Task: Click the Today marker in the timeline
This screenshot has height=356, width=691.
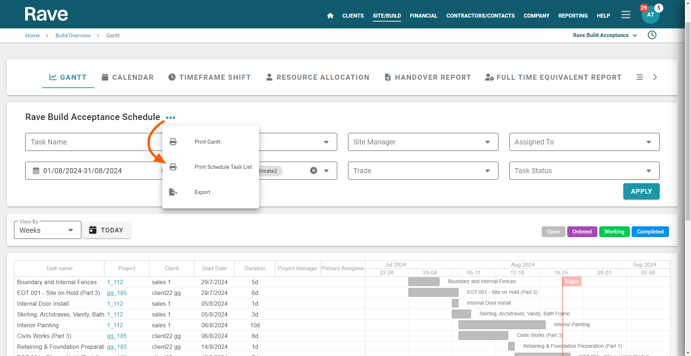Action: tap(572, 281)
